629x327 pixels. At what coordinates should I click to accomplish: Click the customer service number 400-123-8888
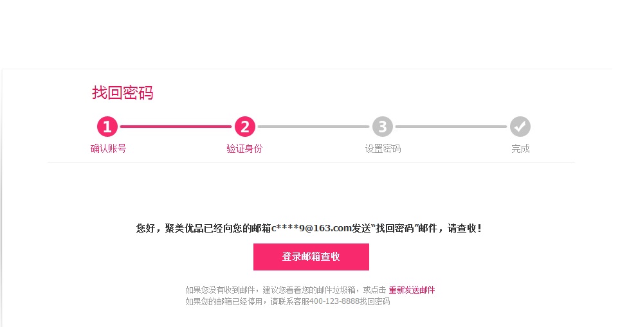click(x=334, y=301)
